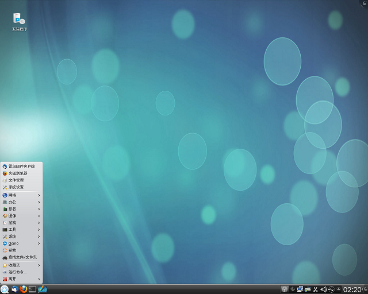Viewport: 368px width, 294px height.
Task: Open 火狐浏览器 from the start menu
Action: (x=21, y=173)
